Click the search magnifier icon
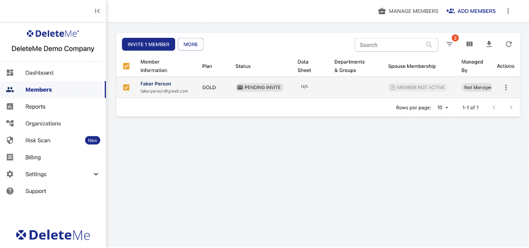529x248 pixels. click(429, 45)
